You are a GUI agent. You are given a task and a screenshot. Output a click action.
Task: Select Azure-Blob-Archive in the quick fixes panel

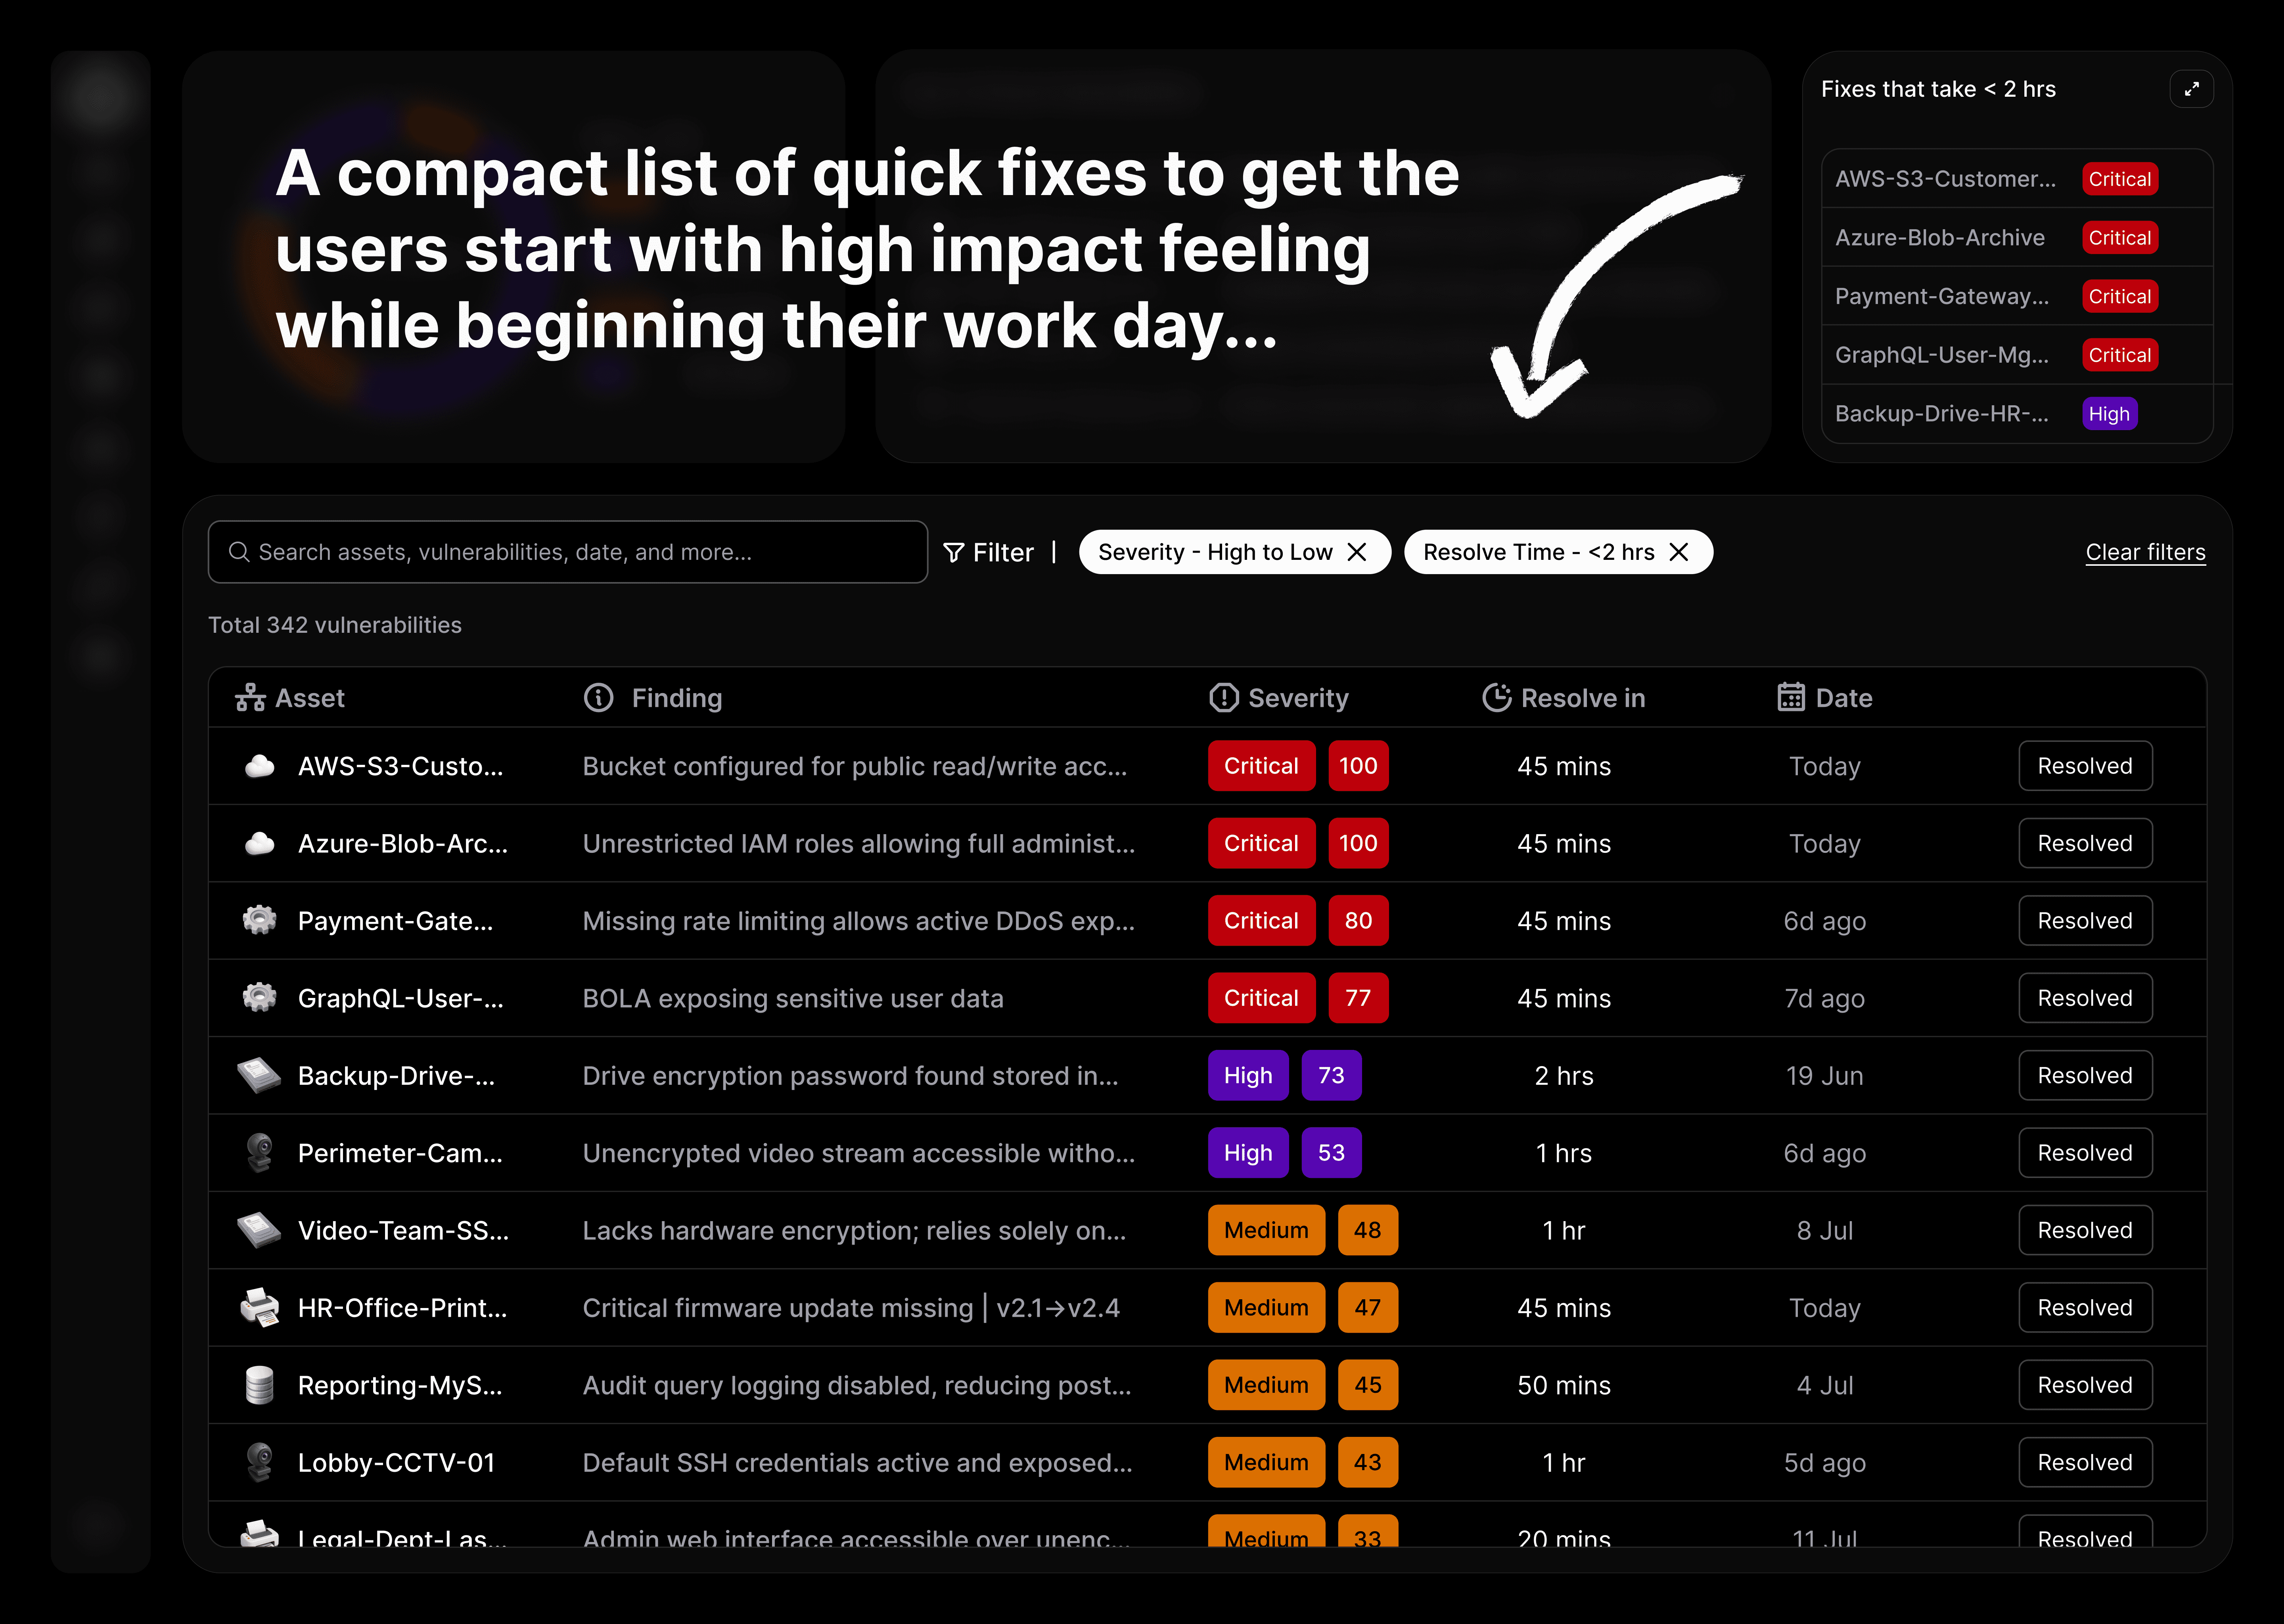coord(2017,238)
